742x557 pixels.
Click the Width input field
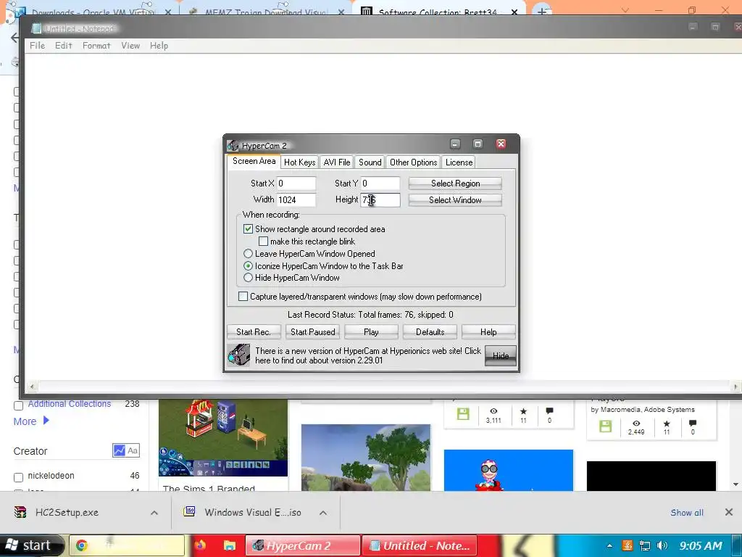coord(296,200)
